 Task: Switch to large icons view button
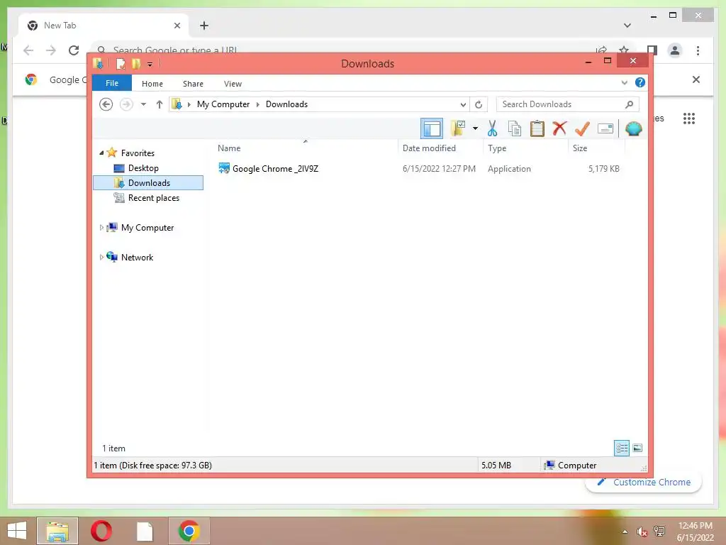point(637,448)
